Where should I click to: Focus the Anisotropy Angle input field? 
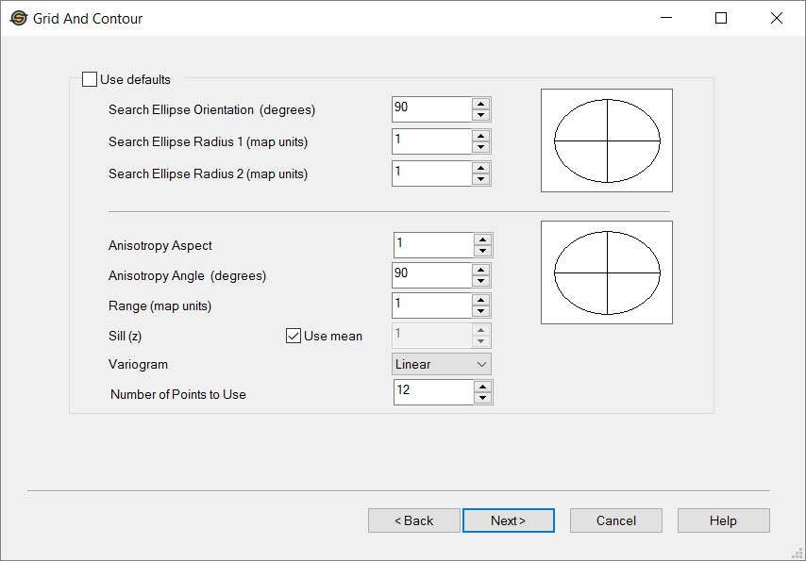tap(432, 275)
